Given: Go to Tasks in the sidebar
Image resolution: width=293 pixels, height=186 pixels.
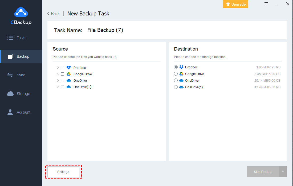Looking at the screenshot, I should tap(21, 38).
